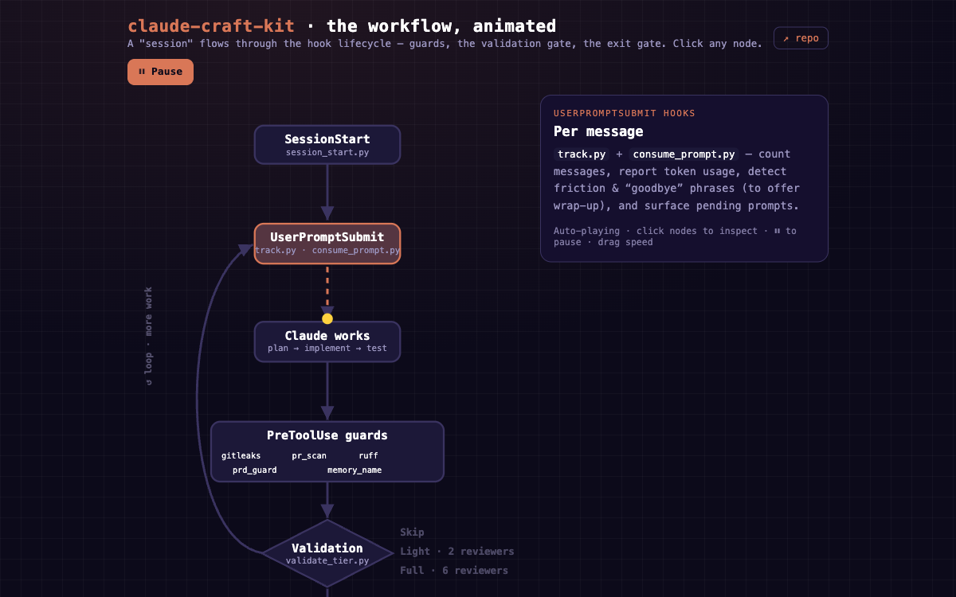This screenshot has width=956, height=597.
Task: Select the Validation diamond node
Action: coord(327,553)
